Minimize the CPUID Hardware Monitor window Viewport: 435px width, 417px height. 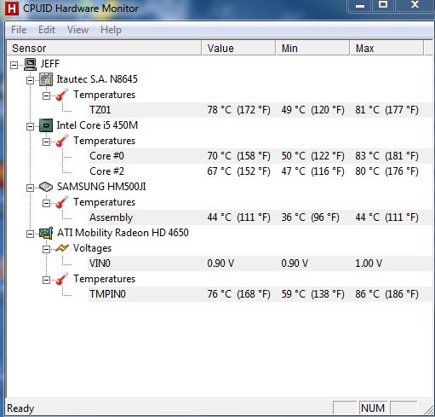(x=360, y=6)
